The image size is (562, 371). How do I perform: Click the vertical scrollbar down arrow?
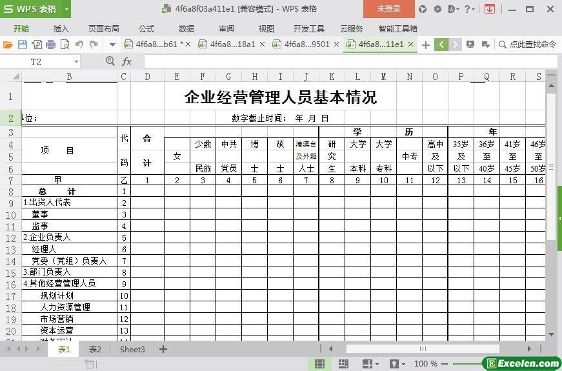click(x=551, y=335)
